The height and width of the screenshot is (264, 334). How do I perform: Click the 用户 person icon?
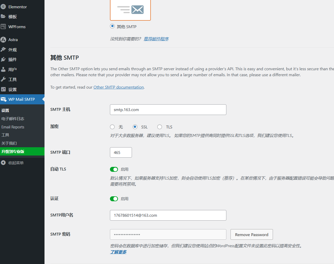point(3,69)
